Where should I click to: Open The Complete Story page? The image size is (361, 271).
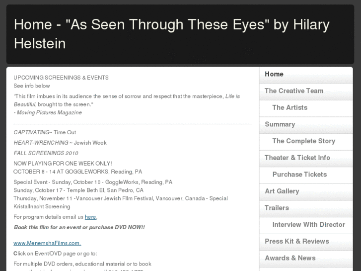point(303,141)
